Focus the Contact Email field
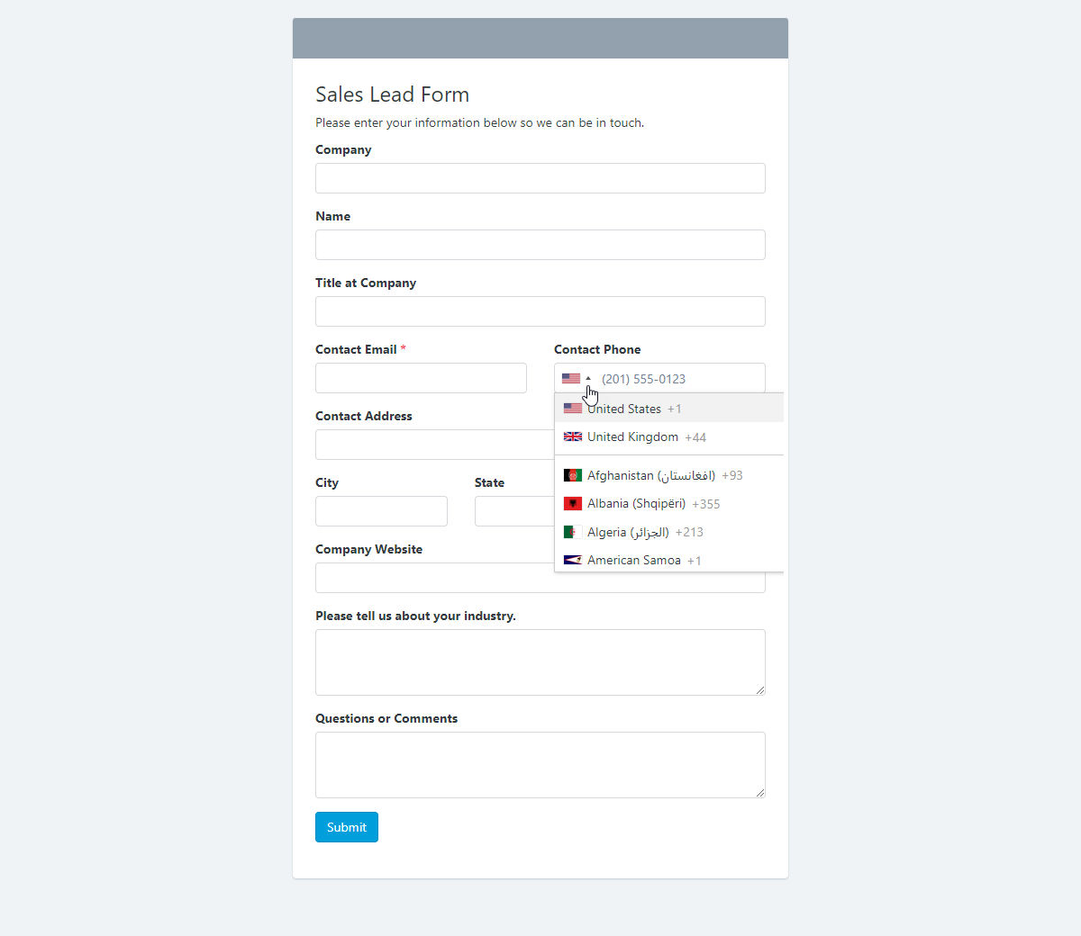Viewport: 1081px width, 936px height. pyautogui.click(x=421, y=378)
